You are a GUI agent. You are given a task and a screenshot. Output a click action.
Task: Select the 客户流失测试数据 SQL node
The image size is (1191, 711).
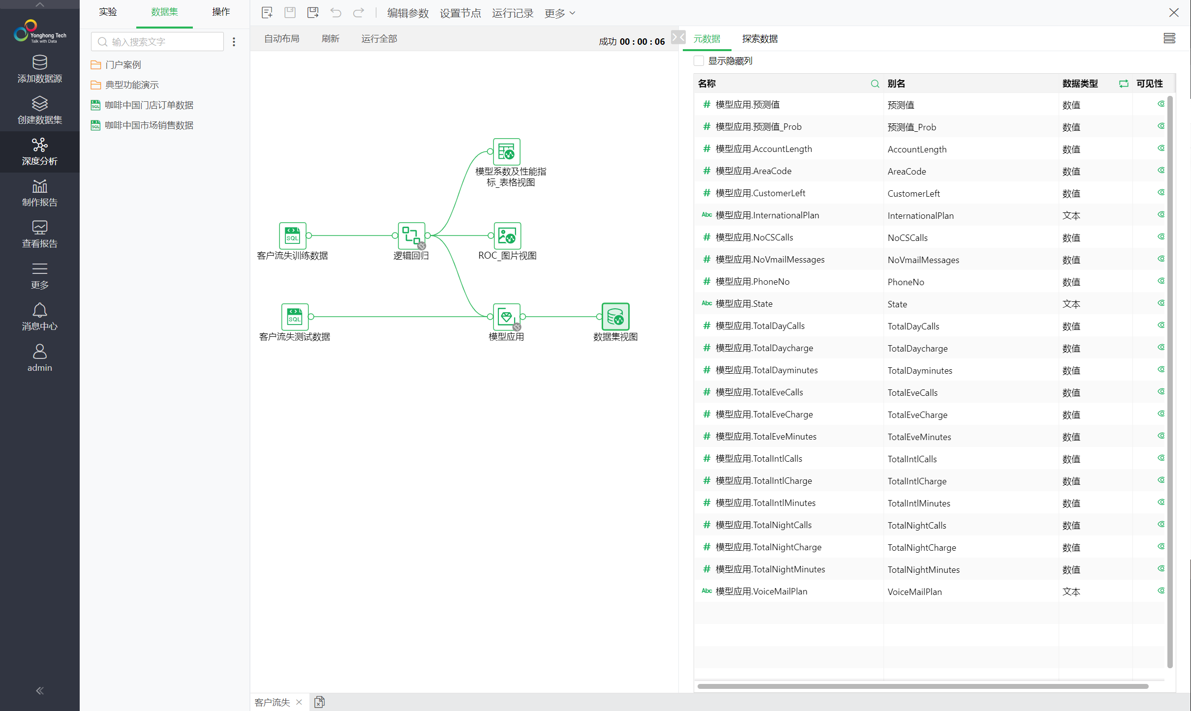[295, 317]
